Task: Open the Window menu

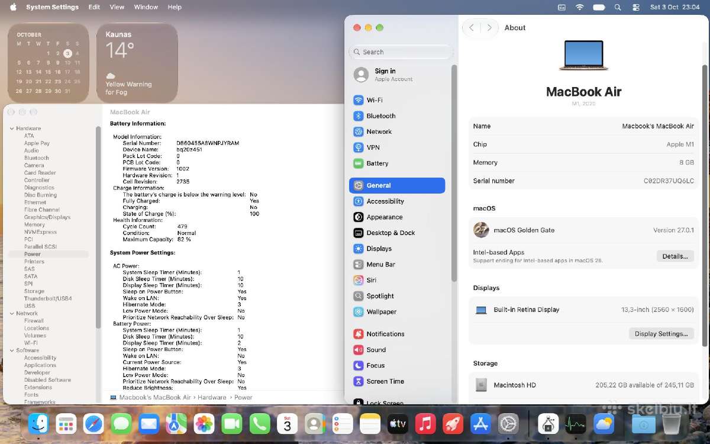Action: pos(146,7)
